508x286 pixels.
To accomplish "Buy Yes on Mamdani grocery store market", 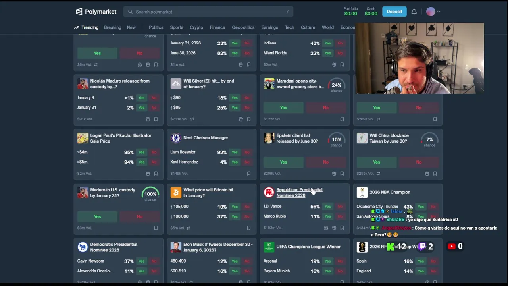I will coord(283,108).
